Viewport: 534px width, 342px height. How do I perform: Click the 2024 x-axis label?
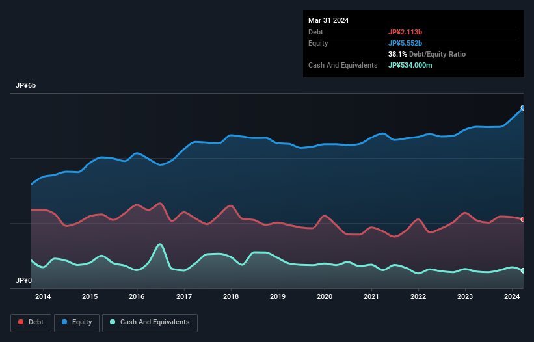(512, 296)
